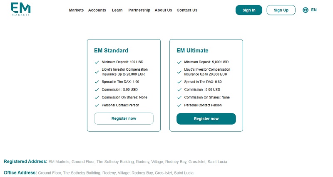Image resolution: width=333 pixels, height=177 pixels.
Task: Click checkmark beside Minimum Deposit 100 USD
Action: [97, 62]
